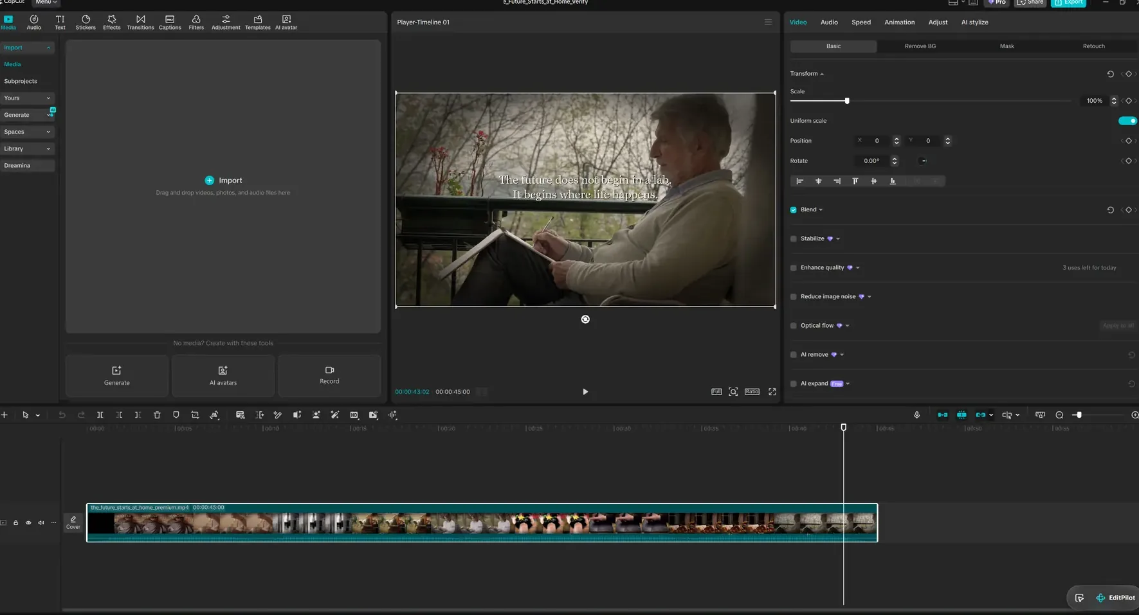Select the Crop tool in timeline toolbar
Screen dimensions: 1139x615
pyautogui.click(x=195, y=415)
